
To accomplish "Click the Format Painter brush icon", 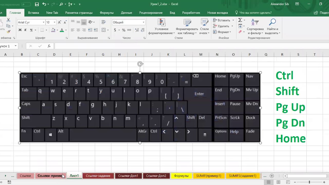I will pos(8,32).
